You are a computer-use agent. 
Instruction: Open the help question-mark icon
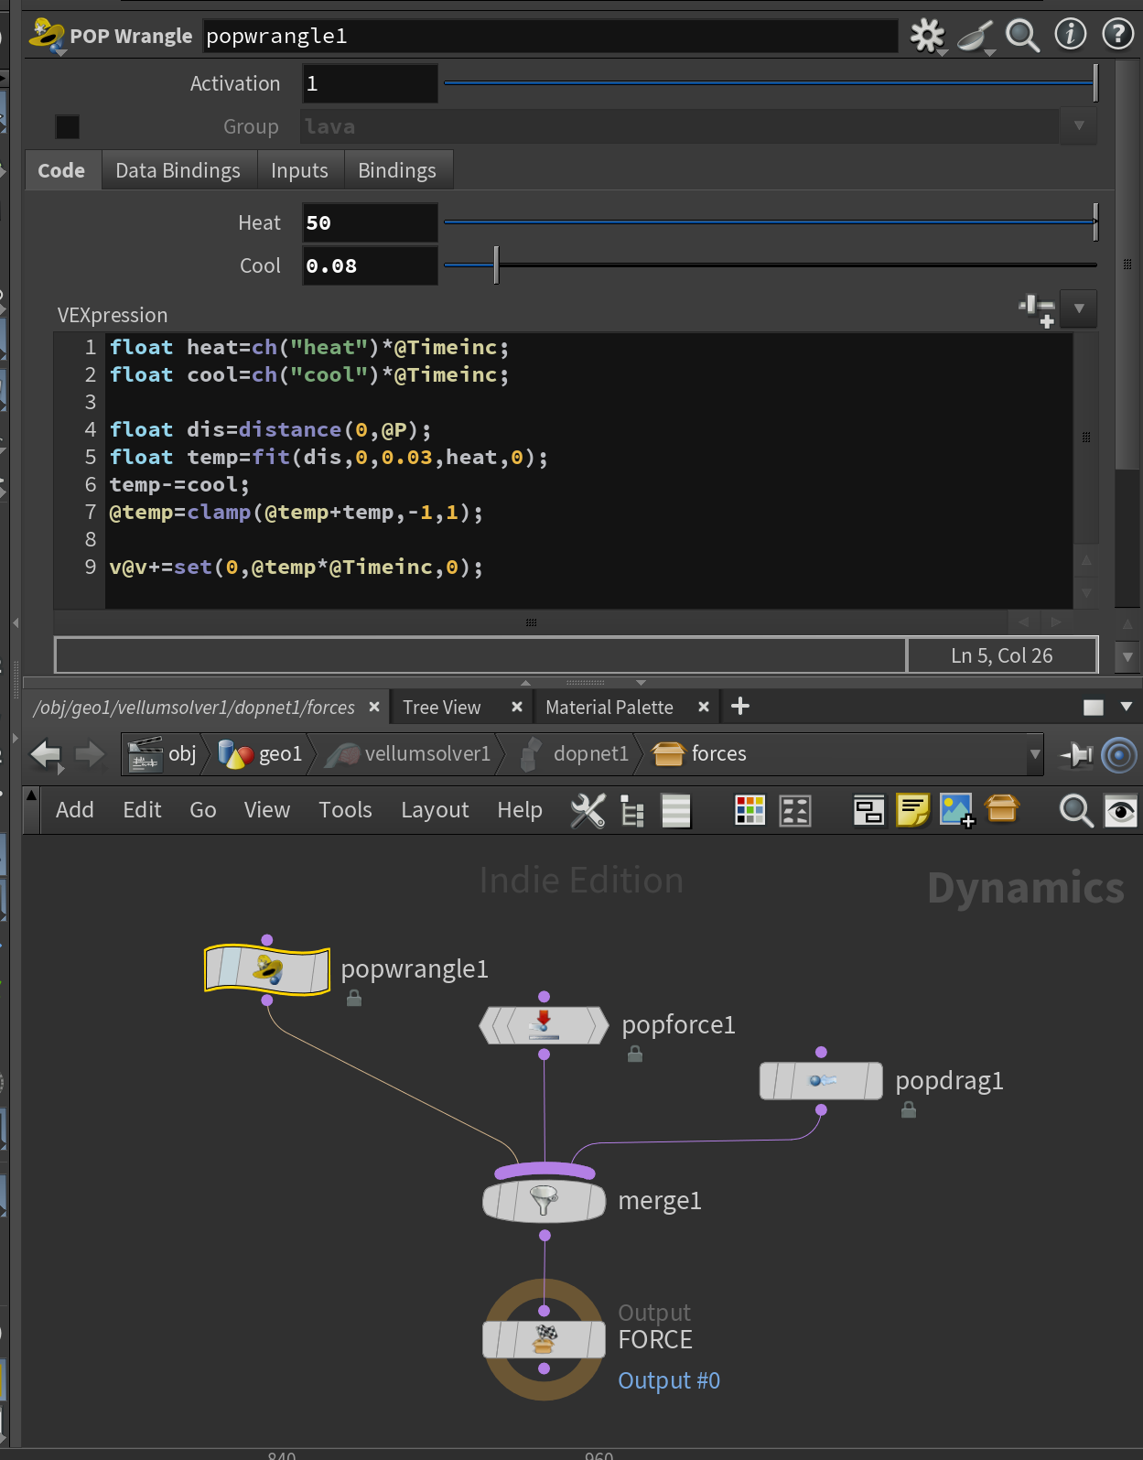point(1117,35)
